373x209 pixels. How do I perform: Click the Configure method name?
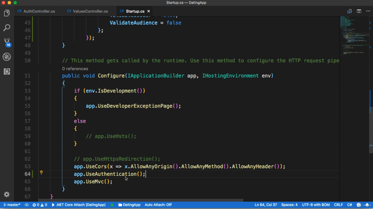tap(111, 76)
